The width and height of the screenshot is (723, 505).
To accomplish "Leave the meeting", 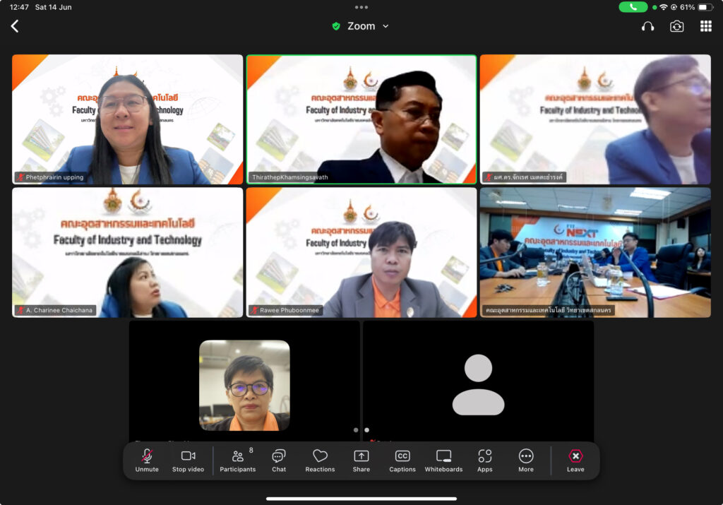I will point(575,461).
